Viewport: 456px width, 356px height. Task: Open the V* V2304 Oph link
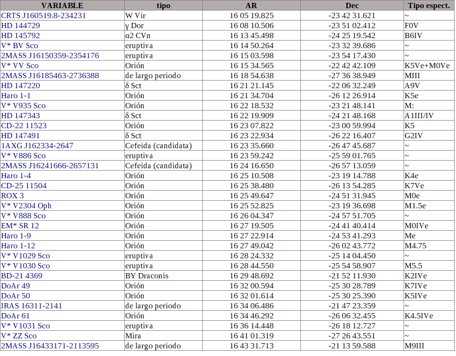(x=26, y=205)
